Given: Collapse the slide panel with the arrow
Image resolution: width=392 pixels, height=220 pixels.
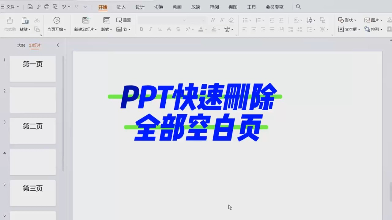Looking at the screenshot, I should [58, 45].
